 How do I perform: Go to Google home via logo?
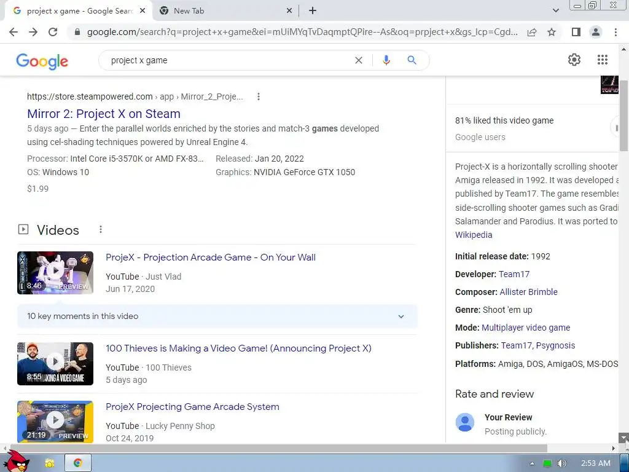[42, 61]
